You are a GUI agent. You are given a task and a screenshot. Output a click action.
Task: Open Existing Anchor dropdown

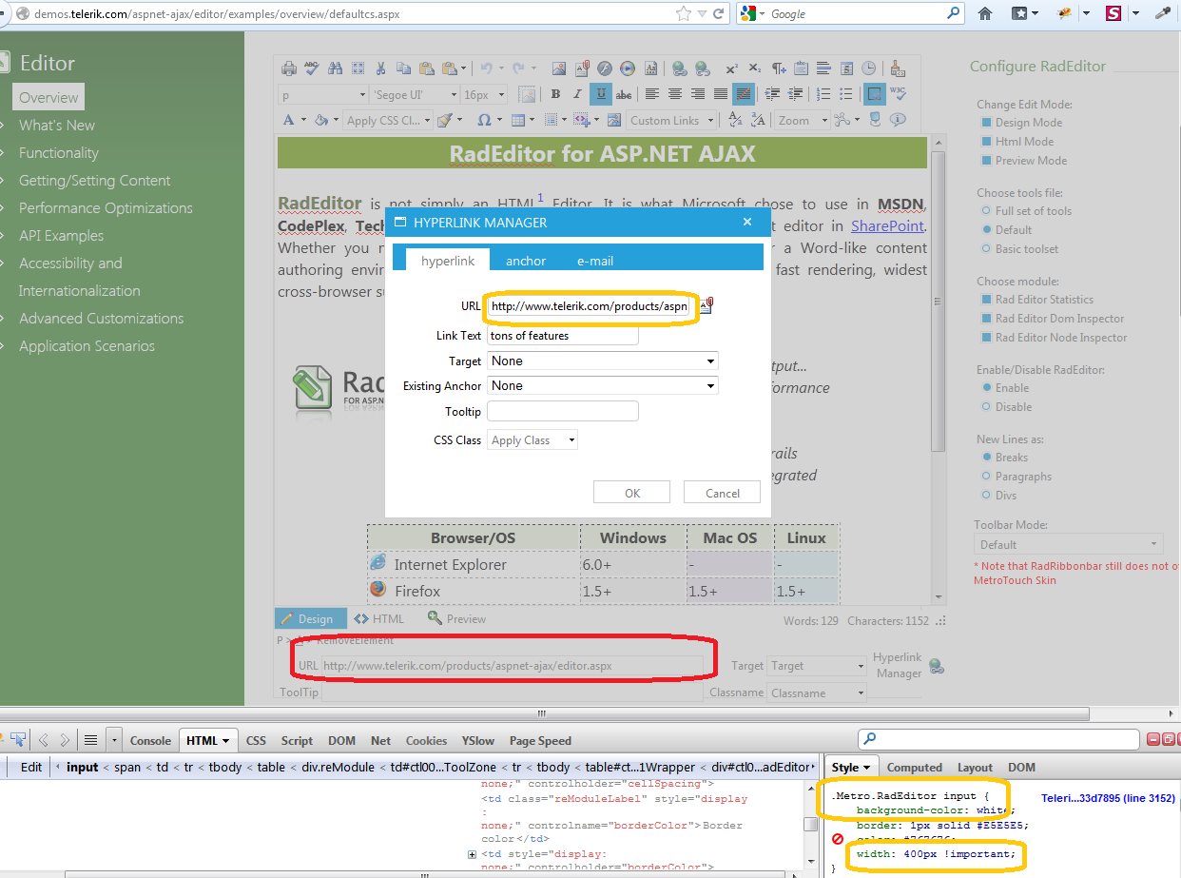pos(603,386)
